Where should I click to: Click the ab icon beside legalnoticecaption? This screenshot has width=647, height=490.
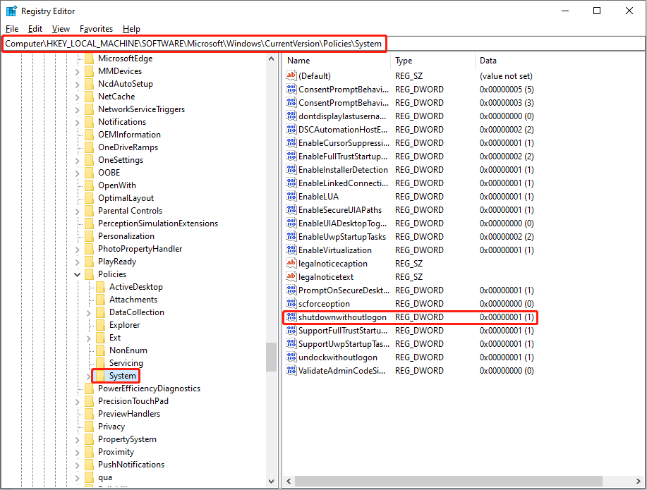[291, 263]
